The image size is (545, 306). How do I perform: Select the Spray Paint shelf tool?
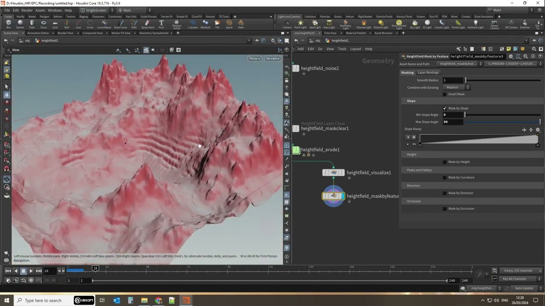pos(147,24)
